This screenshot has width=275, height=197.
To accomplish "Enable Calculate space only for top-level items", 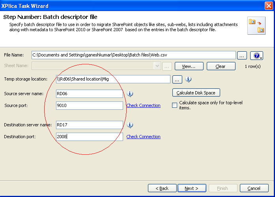I will (174, 105).
